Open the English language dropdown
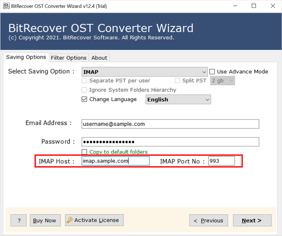 click(x=178, y=100)
